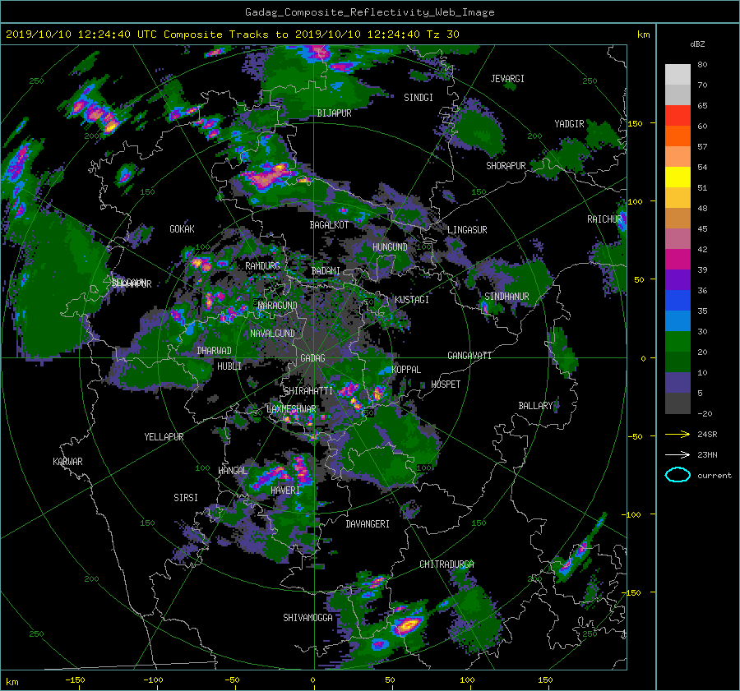Click the DHARWAD city label
This screenshot has width=740, height=691.
pyautogui.click(x=215, y=351)
